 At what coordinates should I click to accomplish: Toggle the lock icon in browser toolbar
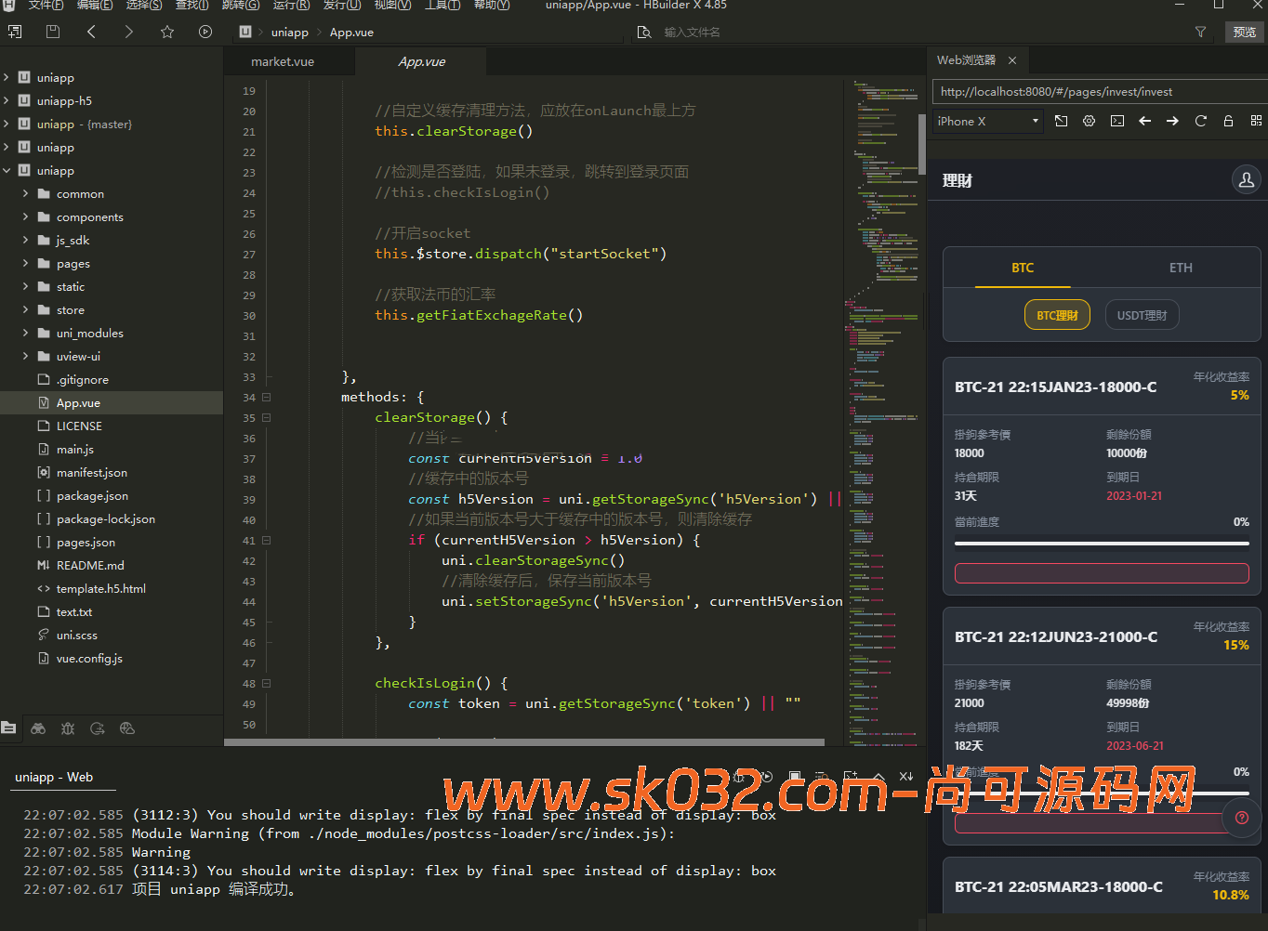(x=1228, y=121)
